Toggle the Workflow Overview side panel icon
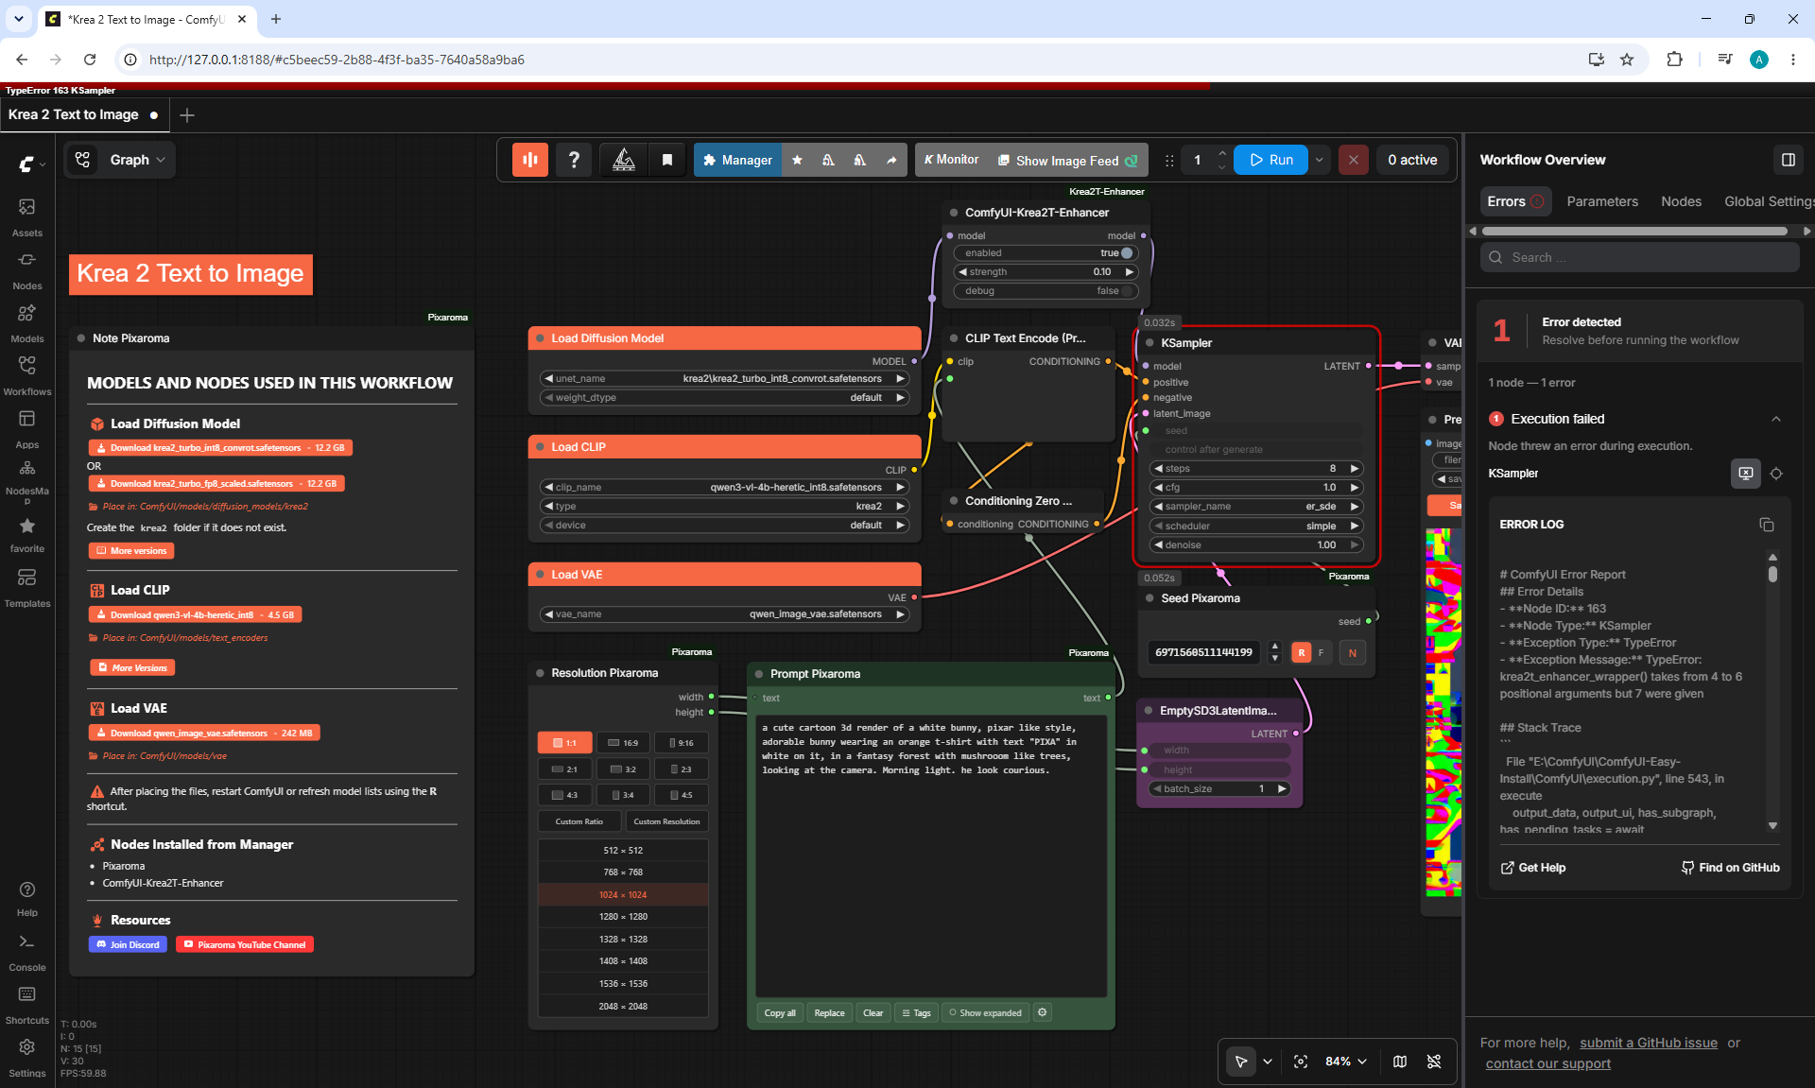1815x1088 pixels. (1789, 160)
